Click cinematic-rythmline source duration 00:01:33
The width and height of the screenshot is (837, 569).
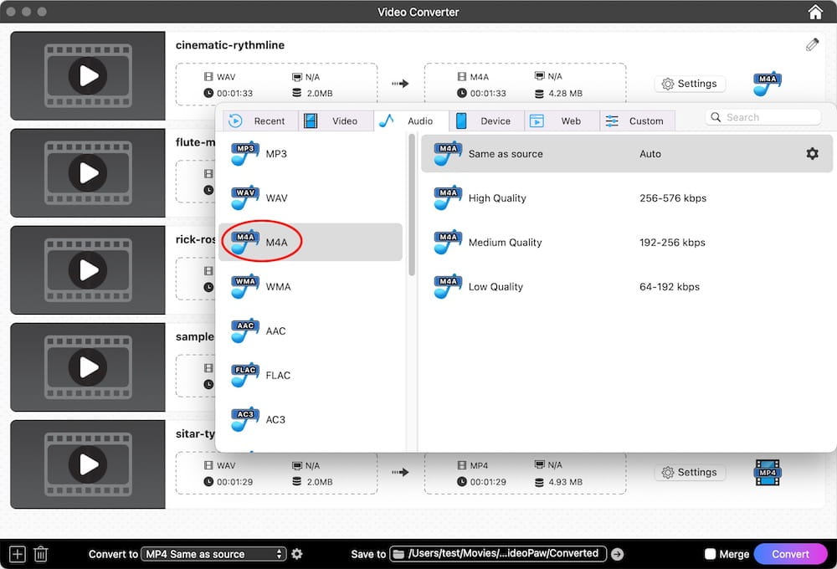pyautogui.click(x=235, y=94)
